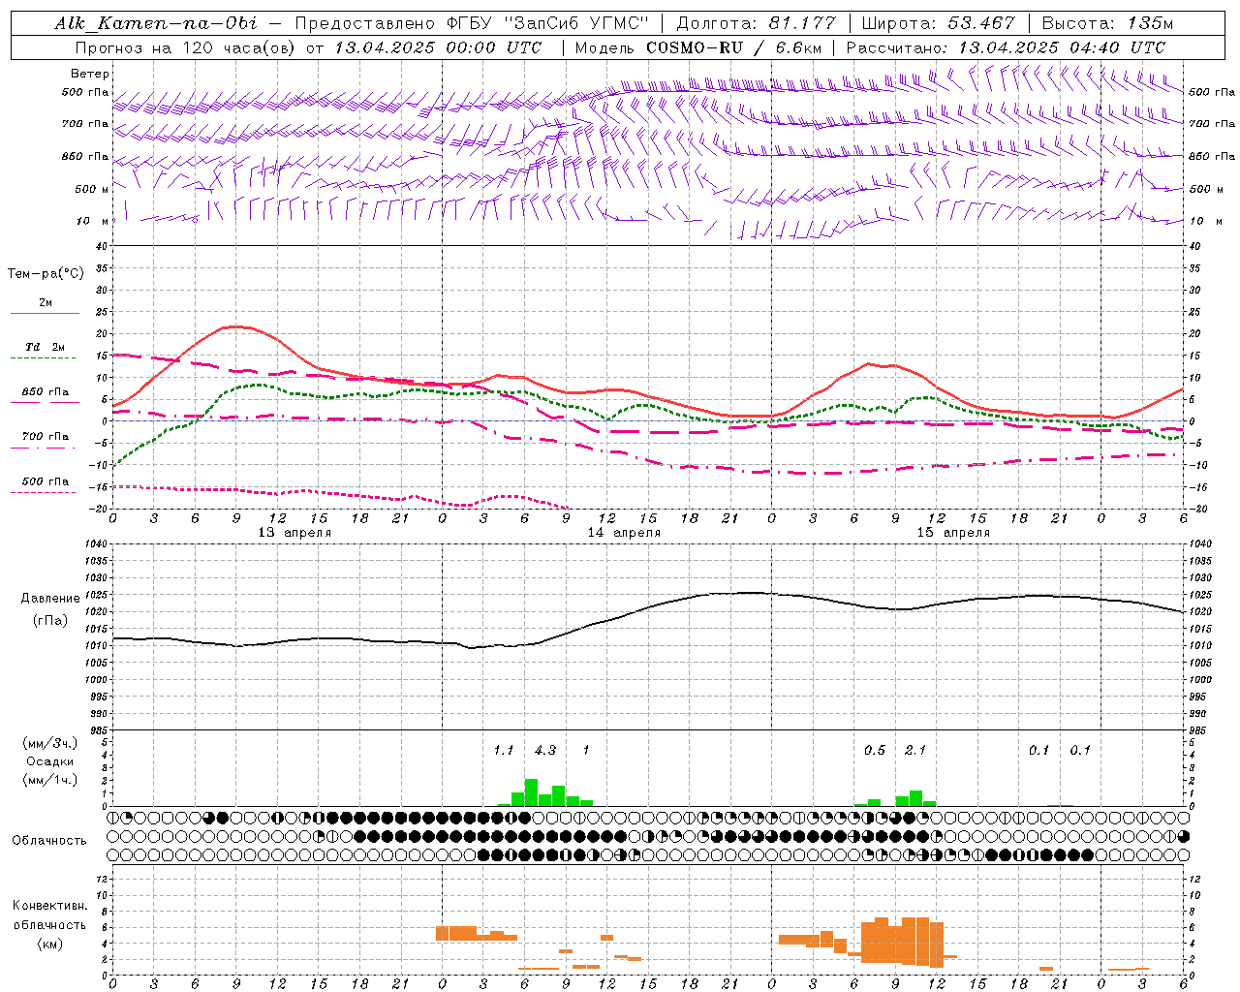Click the (мм/1ч.) precipitation unit label
This screenshot has width=1240, height=992.
(x=50, y=780)
